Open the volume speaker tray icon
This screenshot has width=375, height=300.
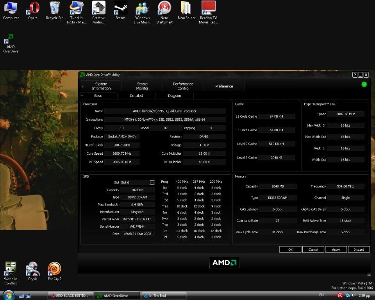(x=354, y=295)
